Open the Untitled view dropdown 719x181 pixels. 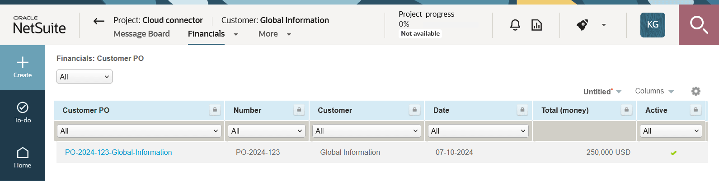click(x=602, y=92)
